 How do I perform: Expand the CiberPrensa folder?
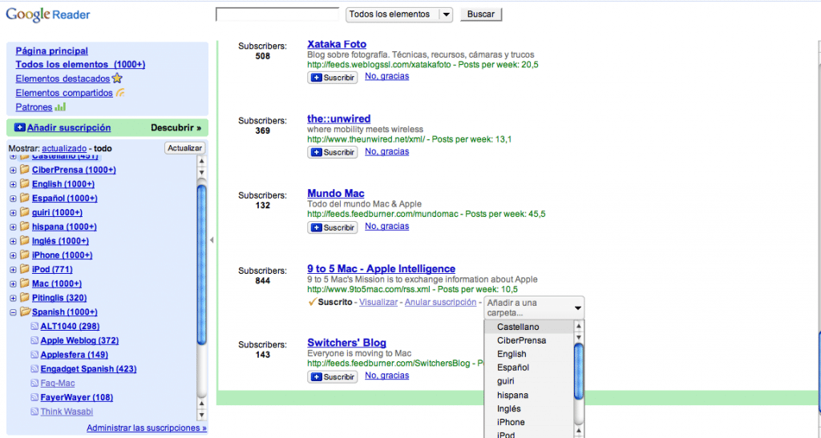click(13, 170)
